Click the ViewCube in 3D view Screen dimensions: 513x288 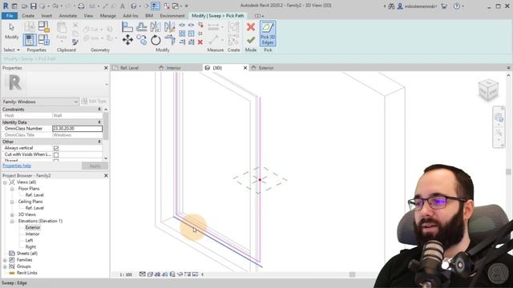[488, 90]
